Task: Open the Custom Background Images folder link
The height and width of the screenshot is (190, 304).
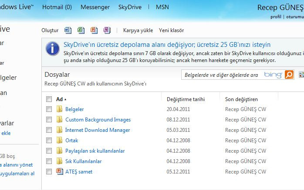Action: tap(98, 120)
